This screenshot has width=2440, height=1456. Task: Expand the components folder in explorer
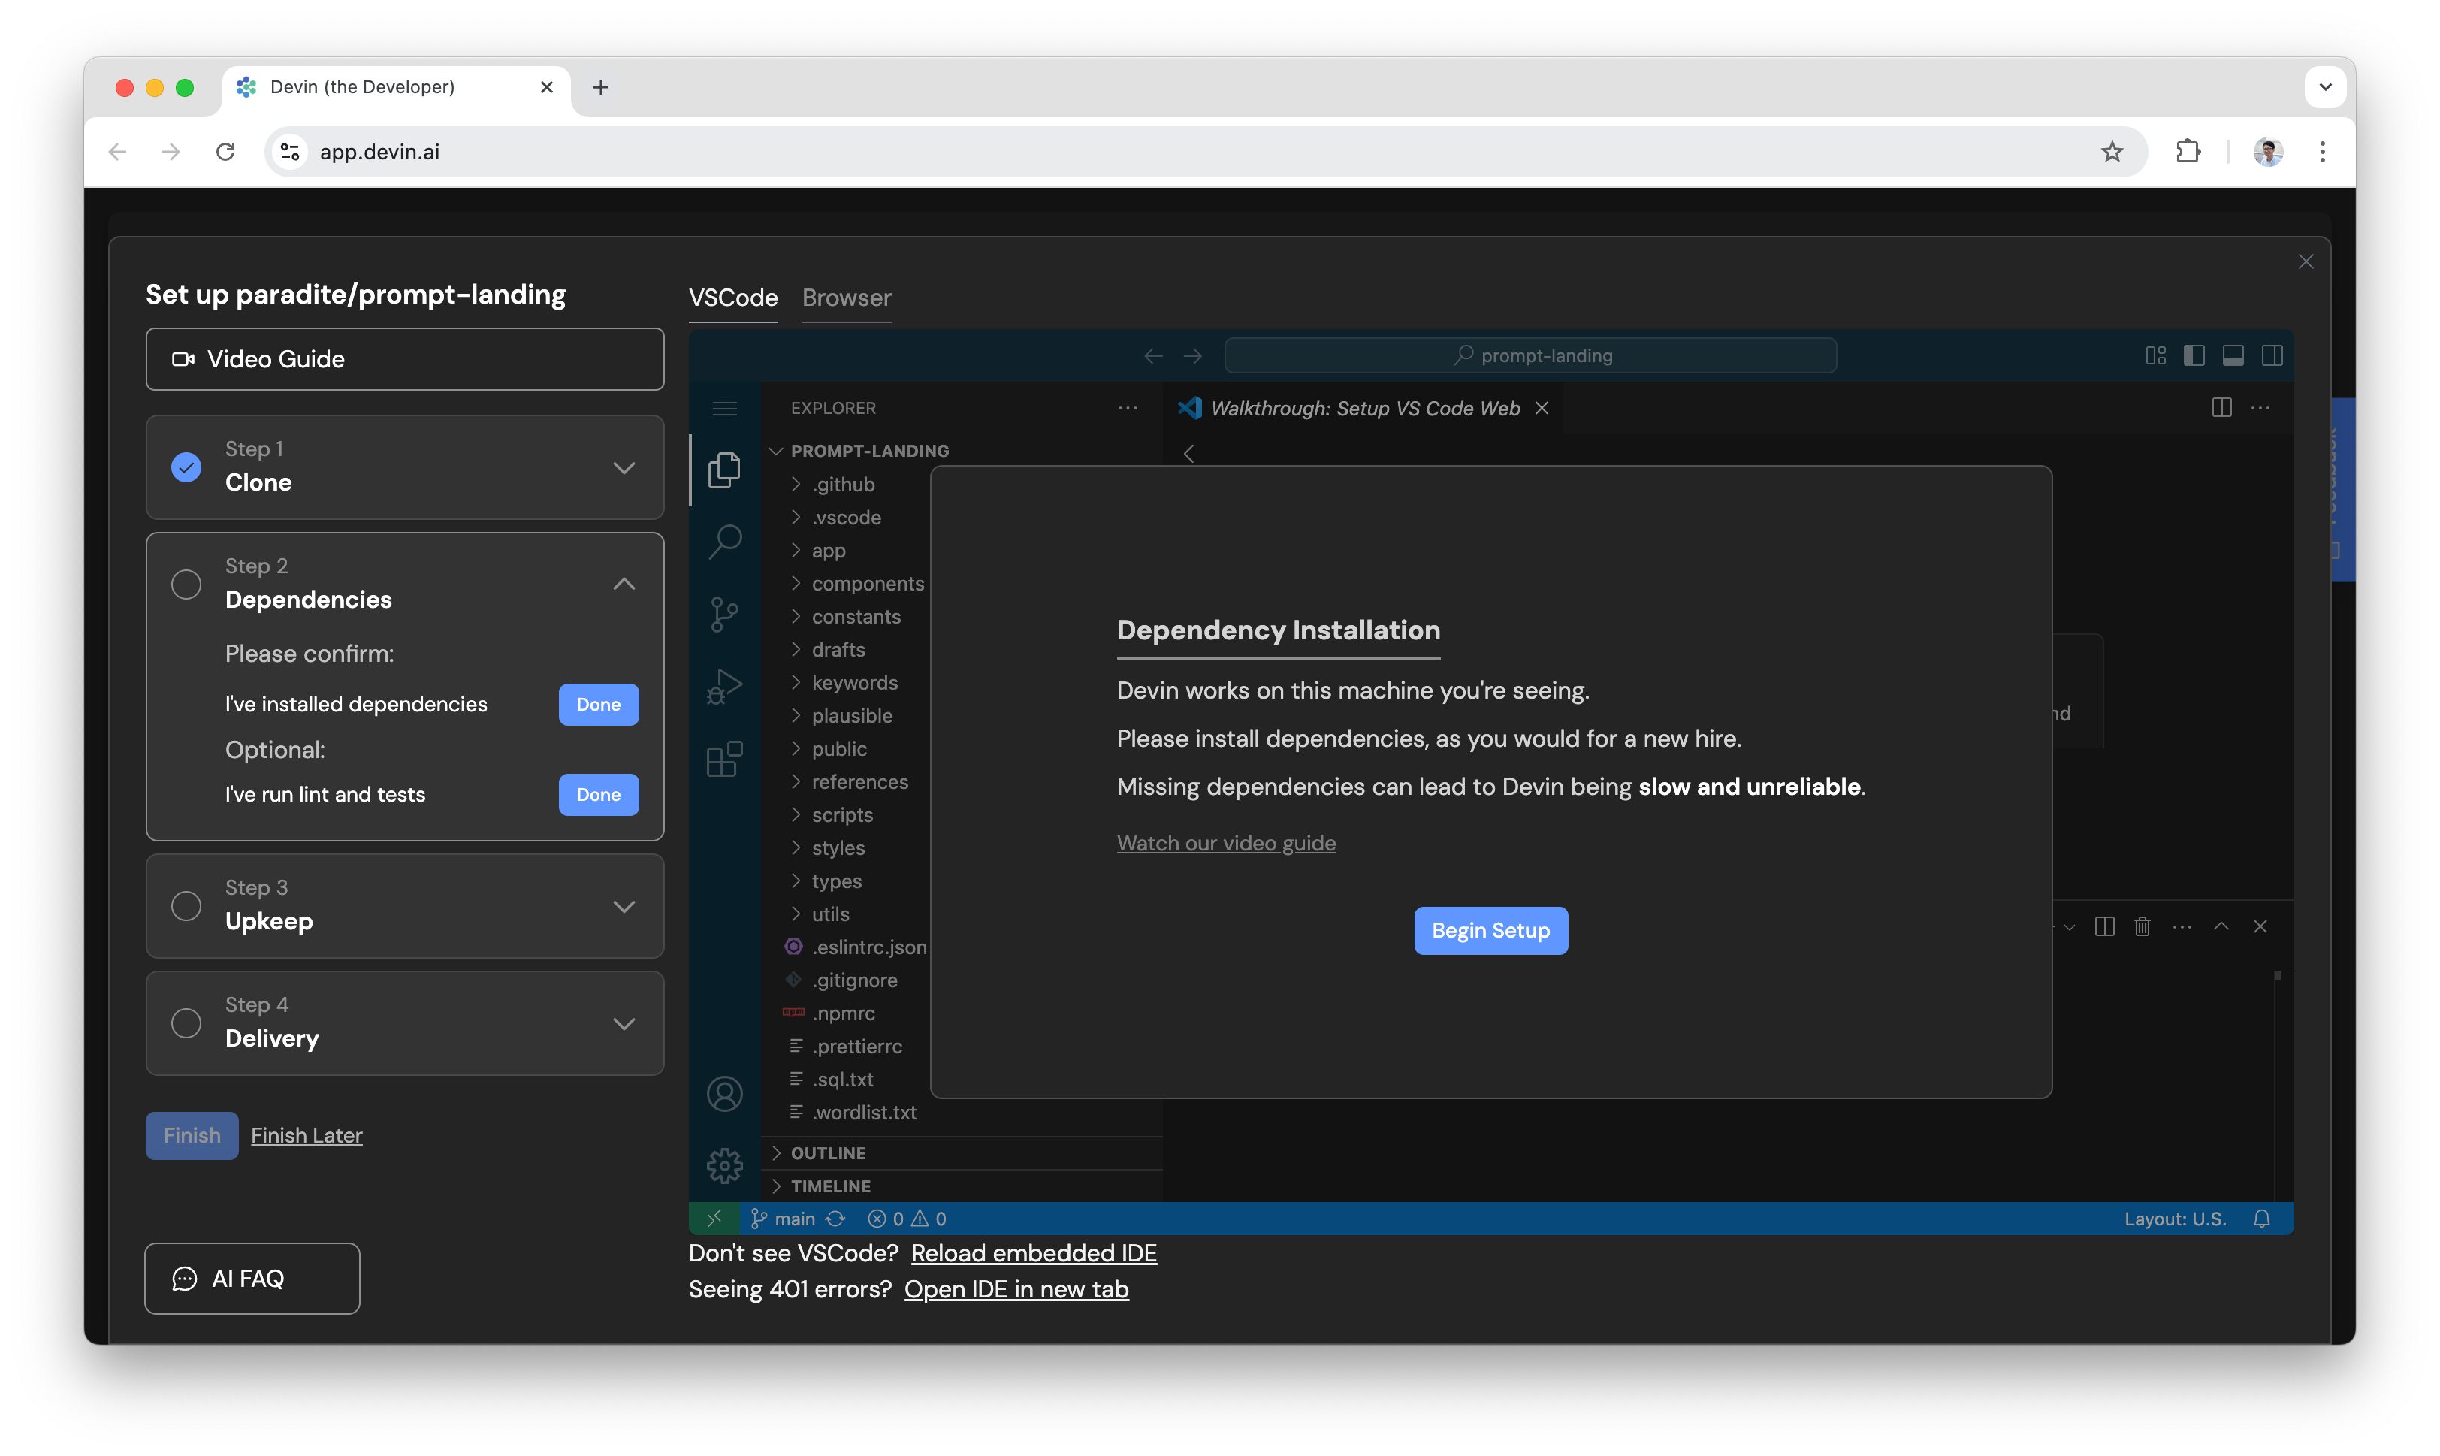[866, 584]
